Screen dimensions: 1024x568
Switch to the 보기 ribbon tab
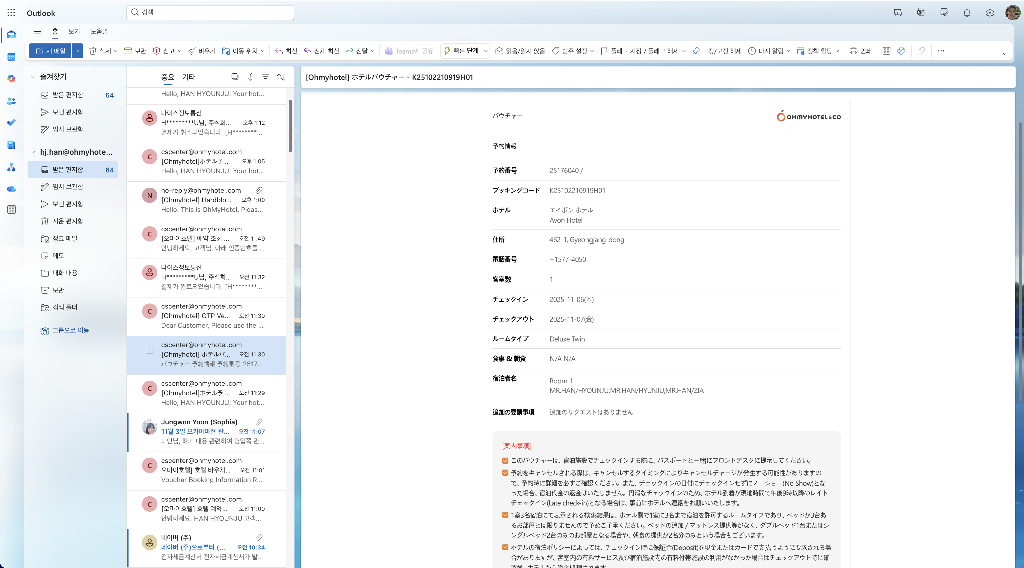tap(74, 31)
